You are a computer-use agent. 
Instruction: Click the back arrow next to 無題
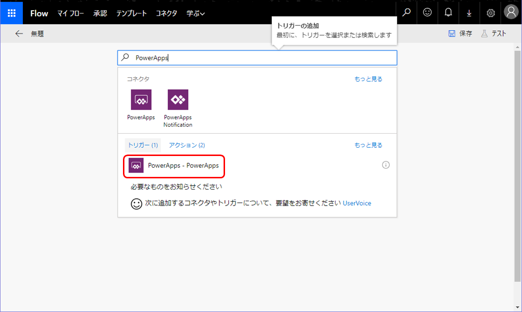pos(19,33)
